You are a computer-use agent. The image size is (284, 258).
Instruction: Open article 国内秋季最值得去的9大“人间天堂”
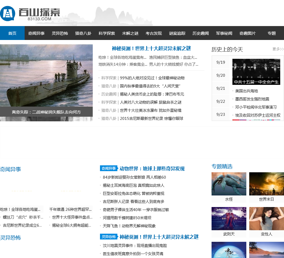(150, 86)
